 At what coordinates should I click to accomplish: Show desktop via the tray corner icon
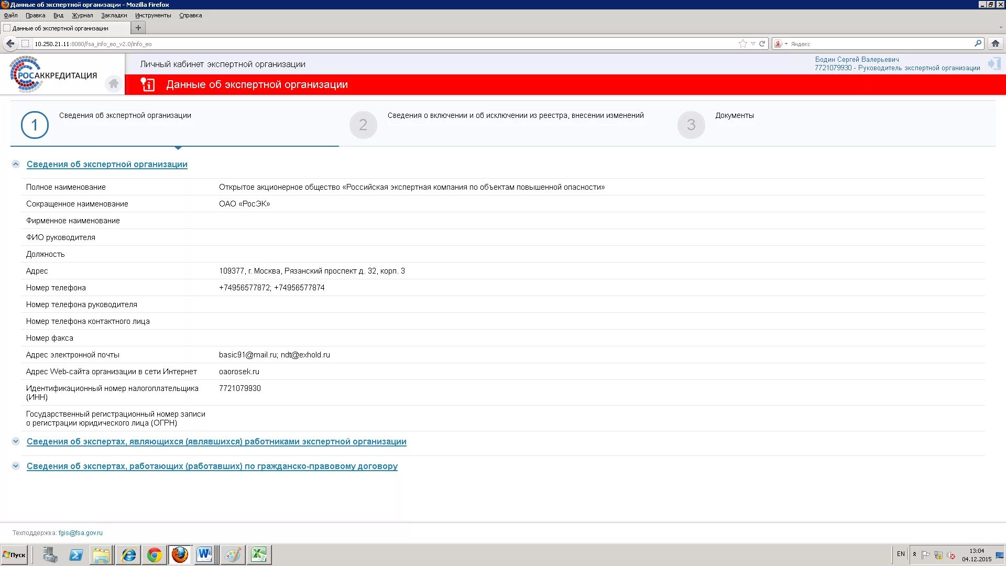[1000, 554]
